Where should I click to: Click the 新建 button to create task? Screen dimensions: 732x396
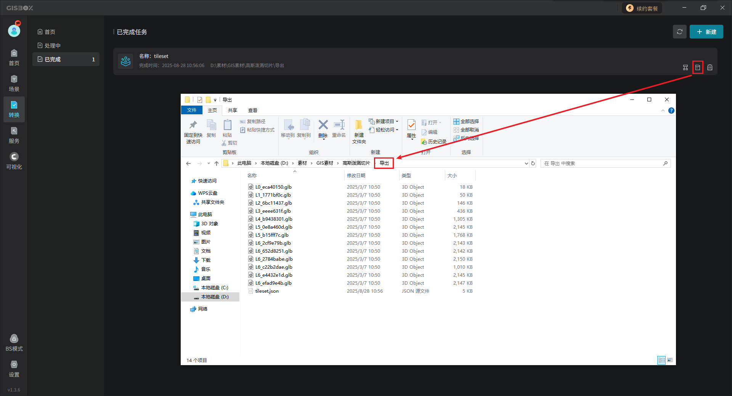[706, 32]
